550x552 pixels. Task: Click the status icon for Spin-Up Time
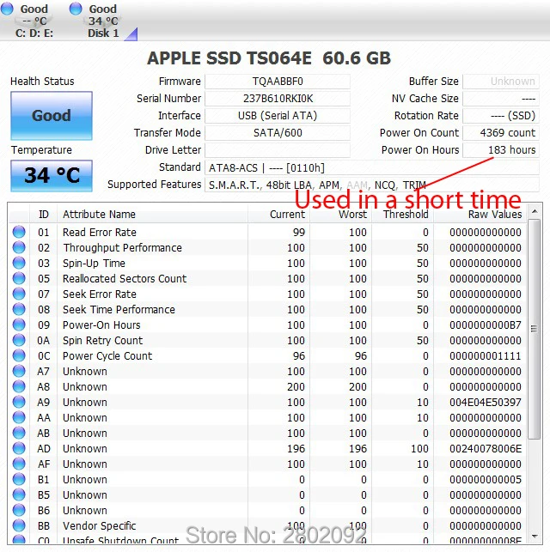click(x=19, y=263)
